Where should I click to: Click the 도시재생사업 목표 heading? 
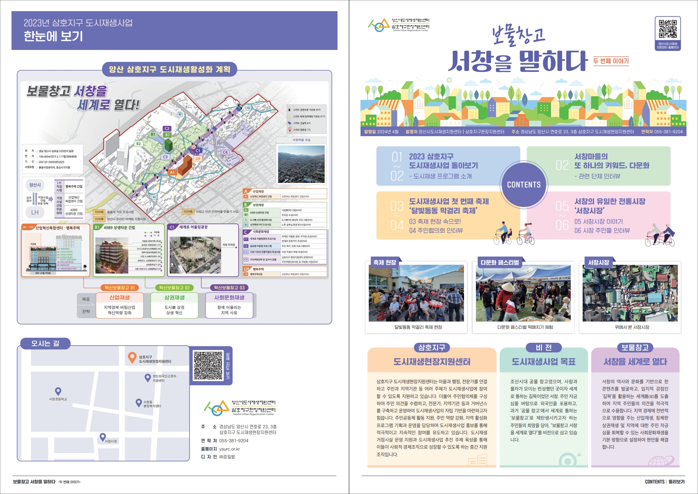pyautogui.click(x=543, y=362)
